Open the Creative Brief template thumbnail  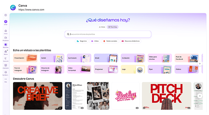tap(38, 96)
